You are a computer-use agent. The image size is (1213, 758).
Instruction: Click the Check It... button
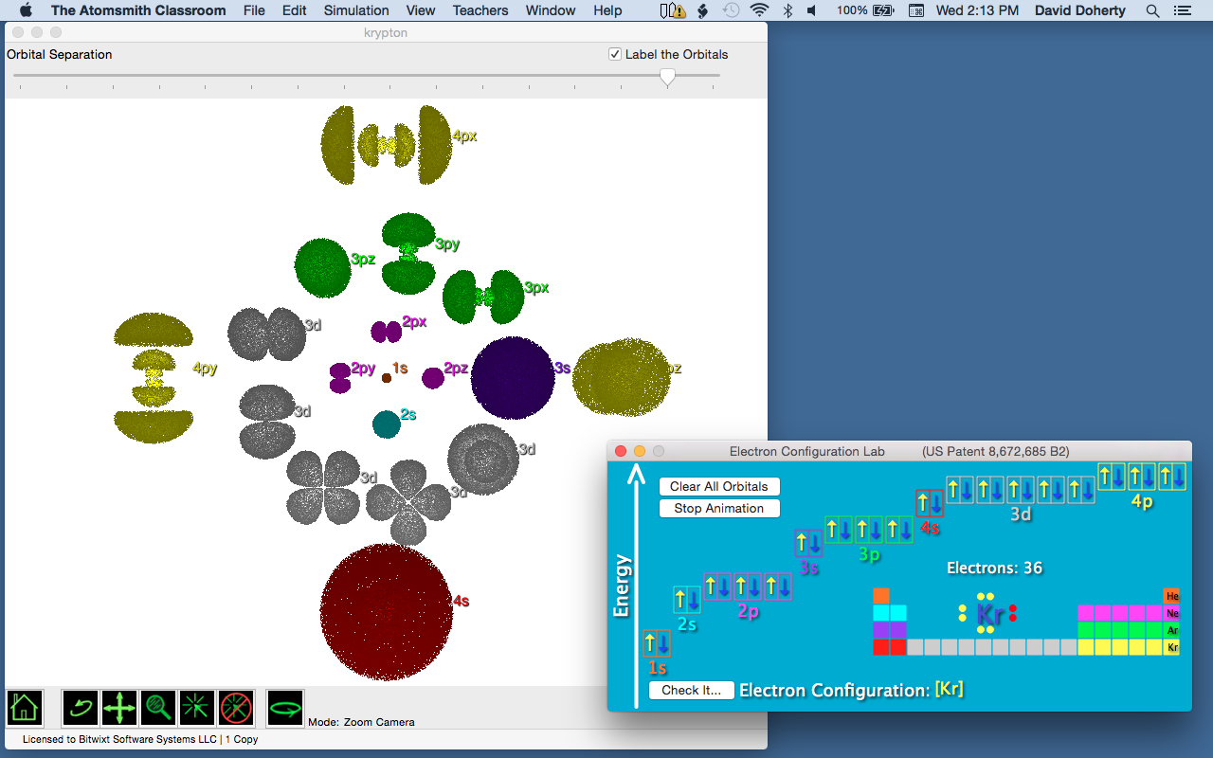click(x=691, y=691)
